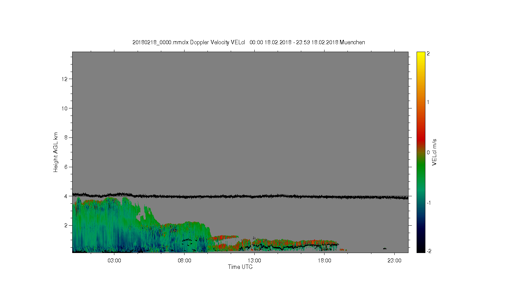Screen dimensions: 506x304
Task: Click the small black speck near 23:00
Action: (385, 249)
